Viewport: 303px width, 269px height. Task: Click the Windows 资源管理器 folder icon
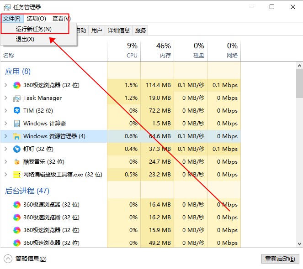tap(17, 136)
